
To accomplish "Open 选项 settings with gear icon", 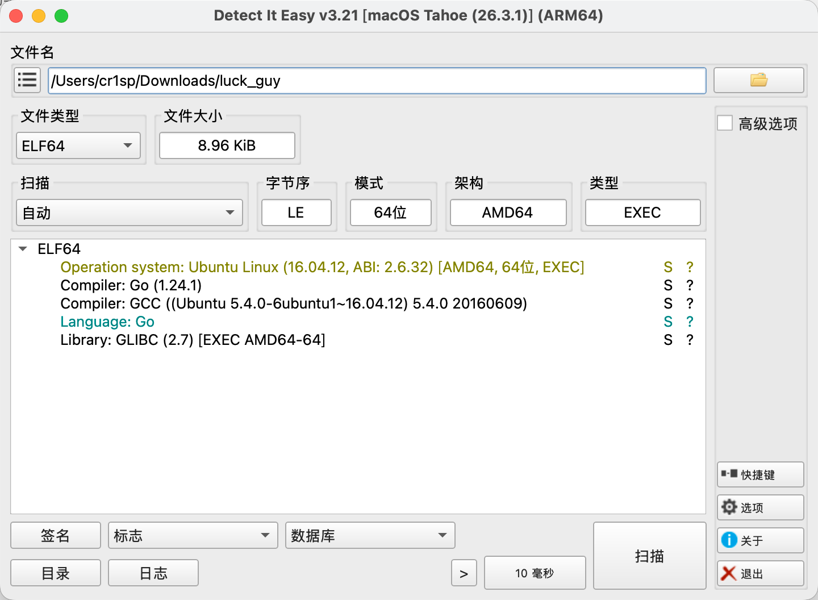I will 760,507.
